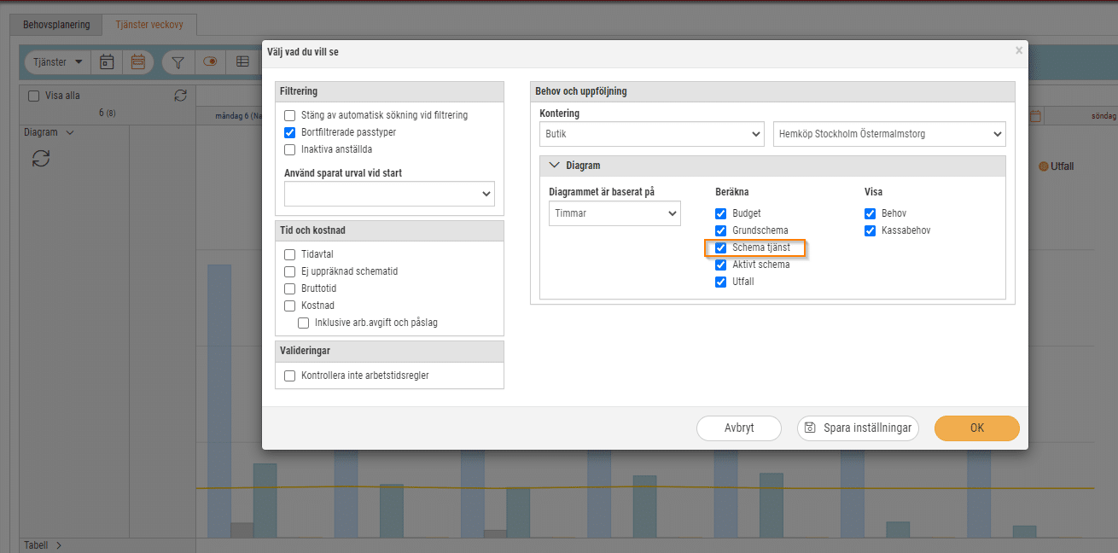Click the 6 (8) count text
The image size is (1118, 553).
pos(107,113)
